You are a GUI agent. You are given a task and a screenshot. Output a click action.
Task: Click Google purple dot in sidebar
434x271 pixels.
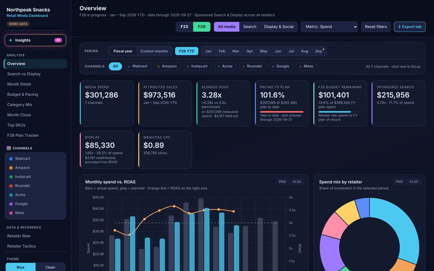pos(11,204)
